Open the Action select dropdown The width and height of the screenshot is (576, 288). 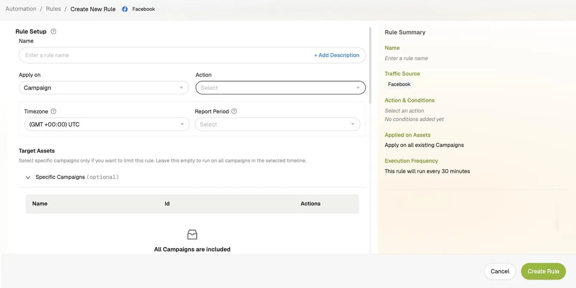[280, 88]
